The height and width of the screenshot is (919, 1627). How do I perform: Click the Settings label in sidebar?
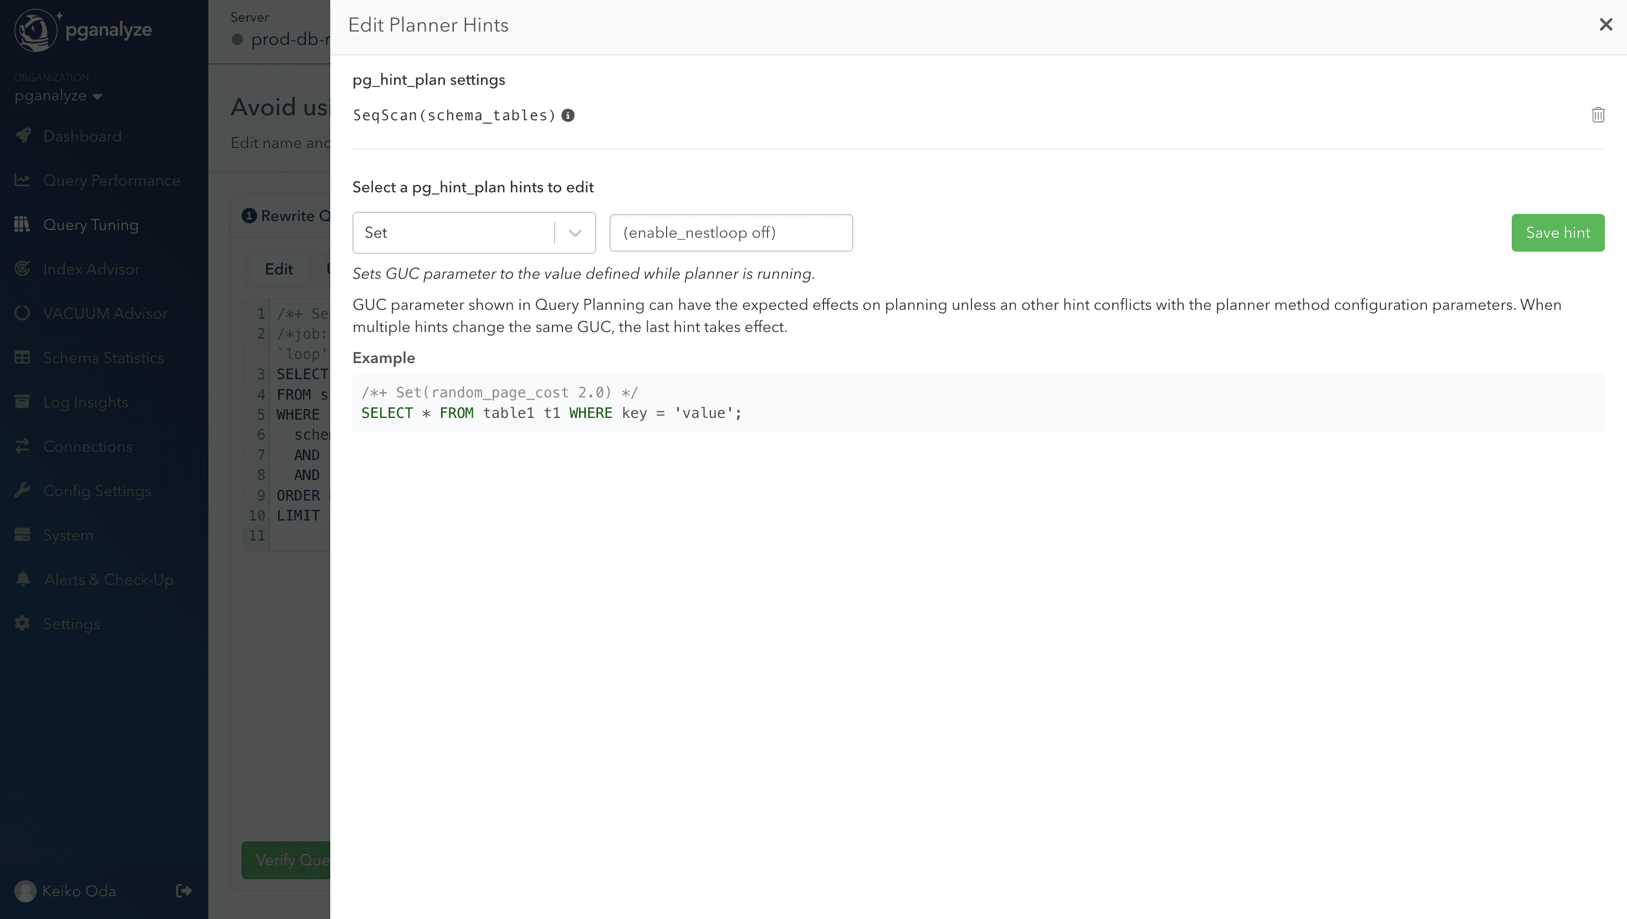(71, 624)
